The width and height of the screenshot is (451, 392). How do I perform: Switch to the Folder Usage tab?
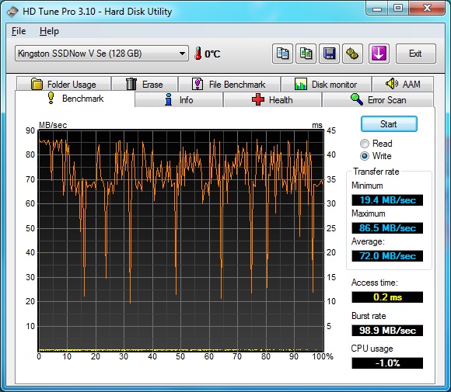click(x=64, y=84)
